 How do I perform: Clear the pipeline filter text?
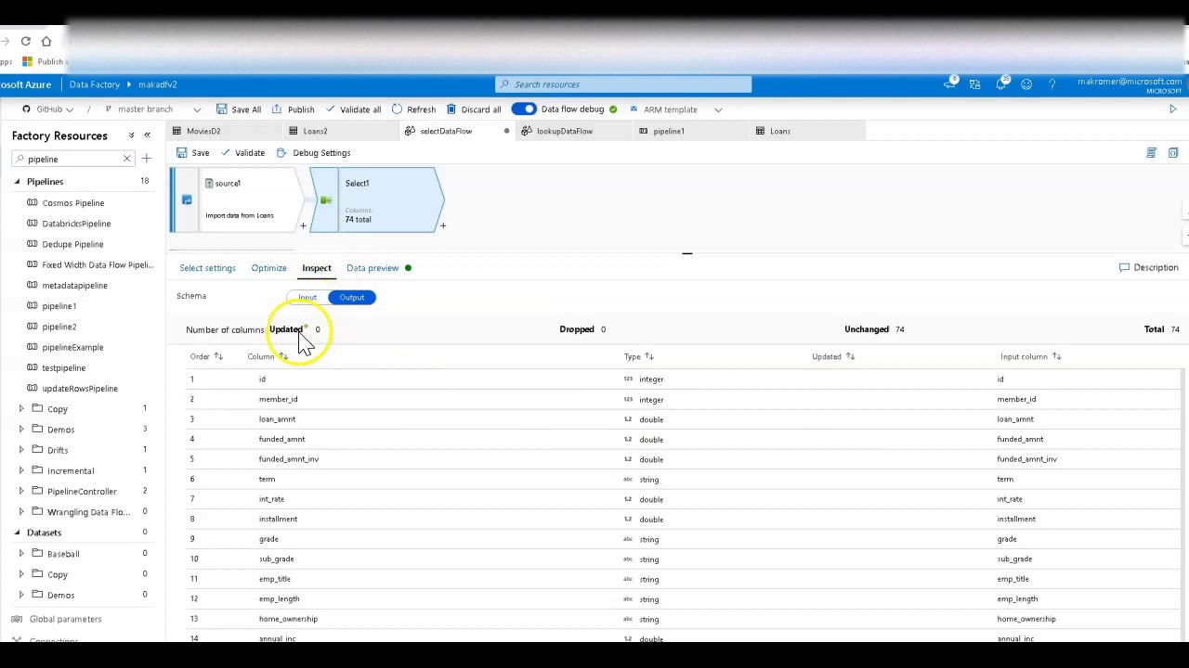[x=126, y=159]
